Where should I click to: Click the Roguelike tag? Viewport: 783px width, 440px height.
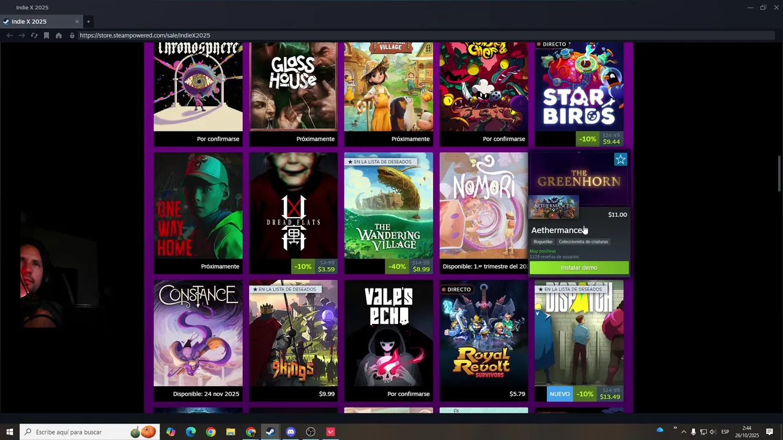543,242
